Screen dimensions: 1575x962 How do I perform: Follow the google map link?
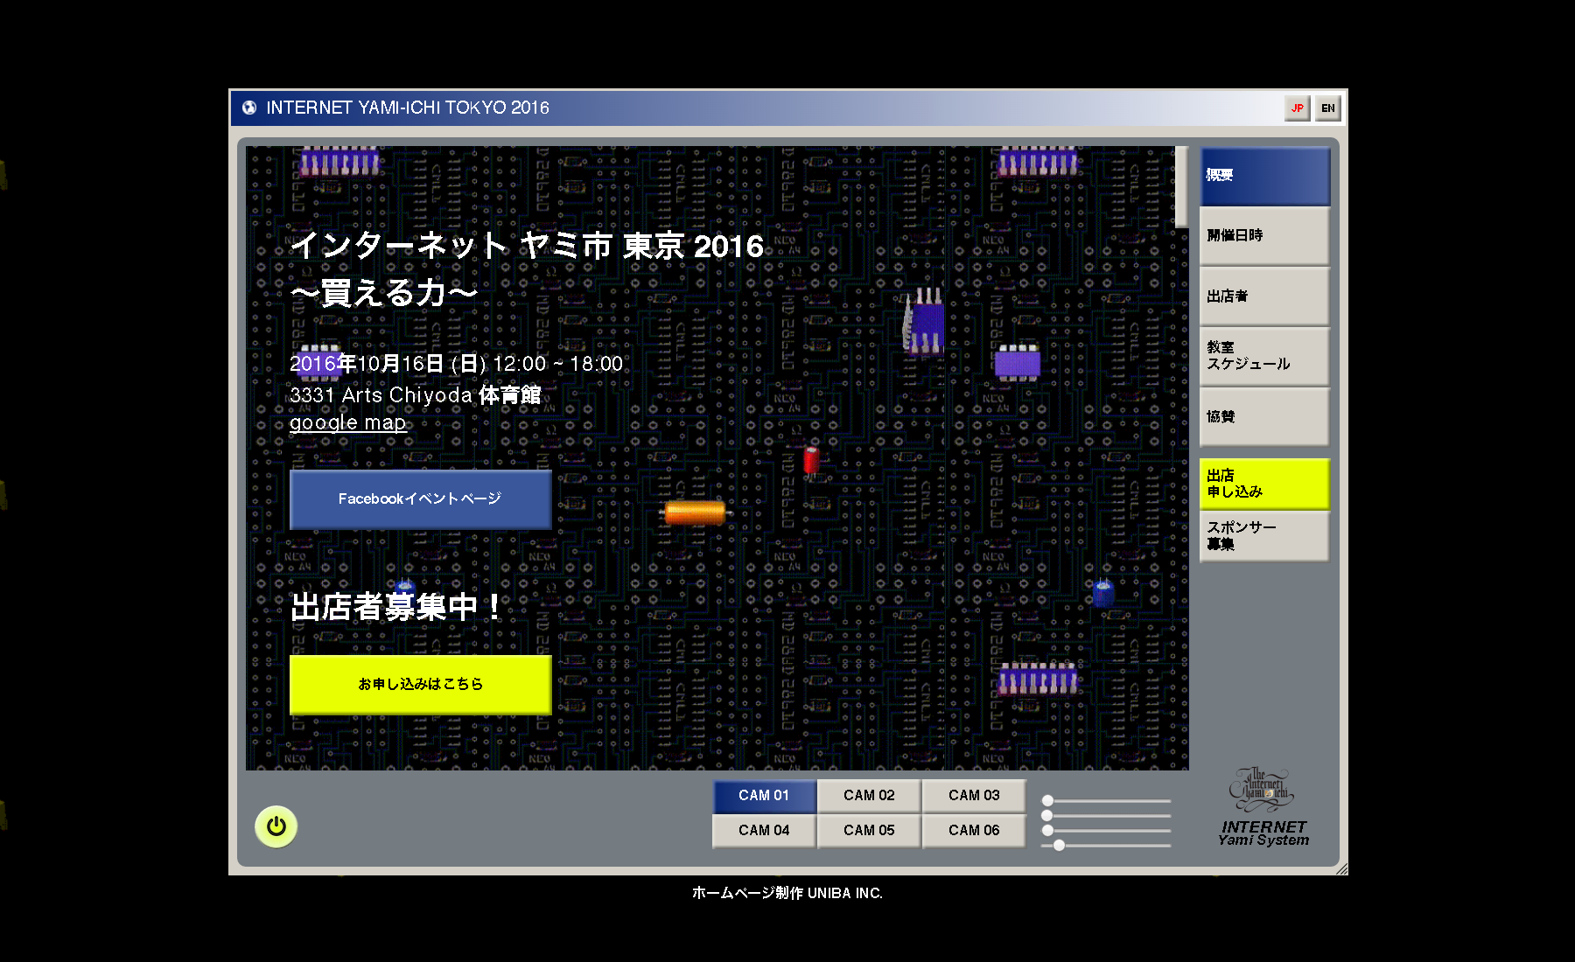pos(348,423)
